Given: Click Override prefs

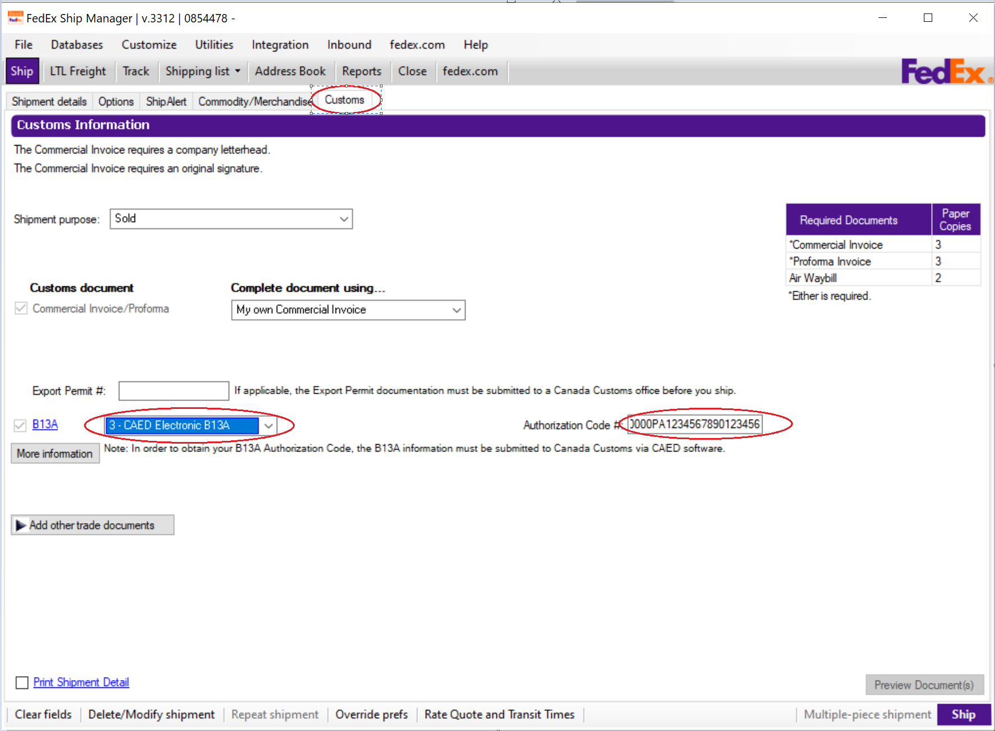Looking at the screenshot, I should coord(371,715).
